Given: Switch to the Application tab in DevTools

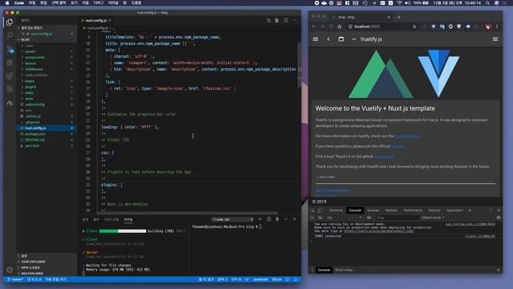Looking at the screenshot, I should [454, 210].
